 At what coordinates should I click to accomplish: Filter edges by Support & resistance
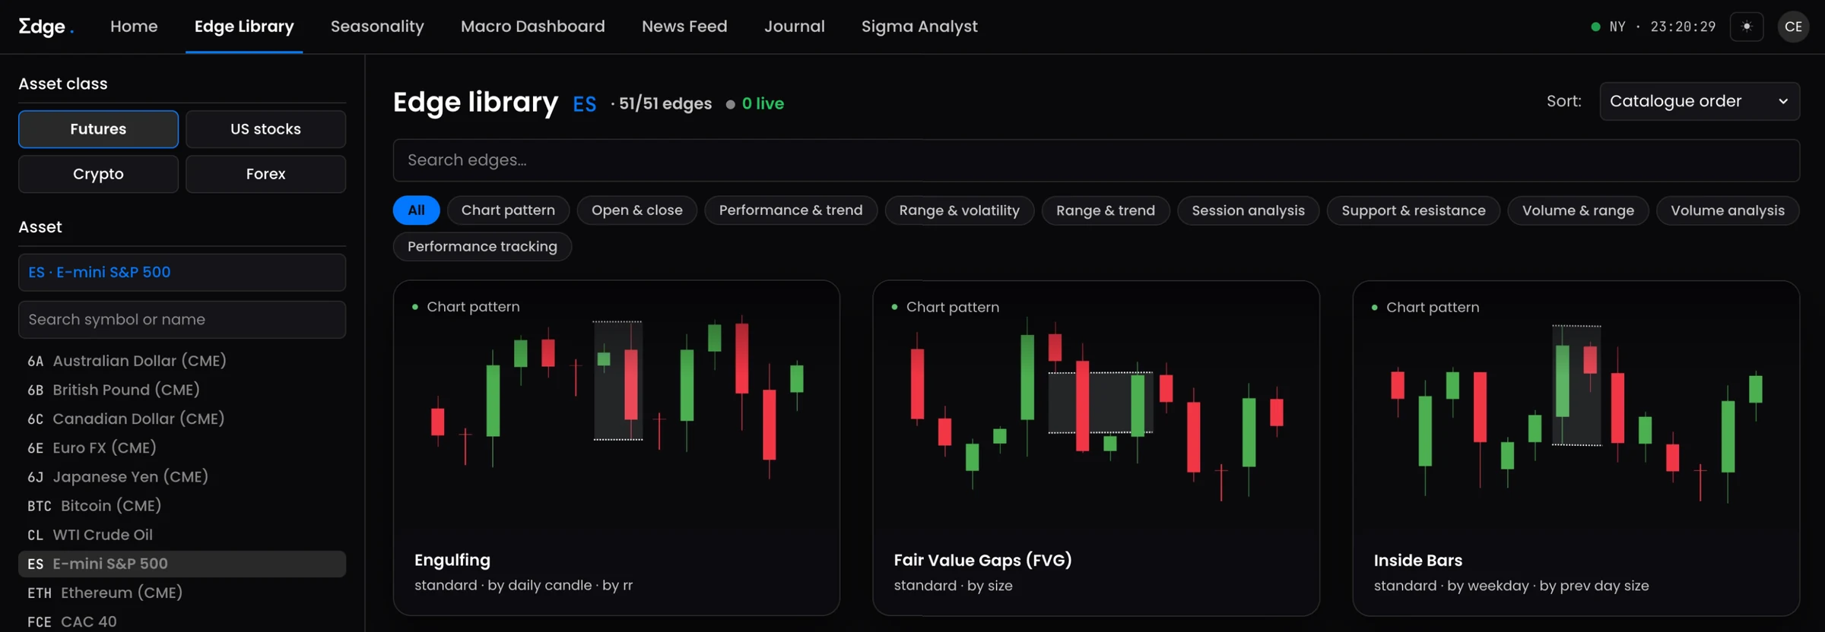(x=1414, y=210)
